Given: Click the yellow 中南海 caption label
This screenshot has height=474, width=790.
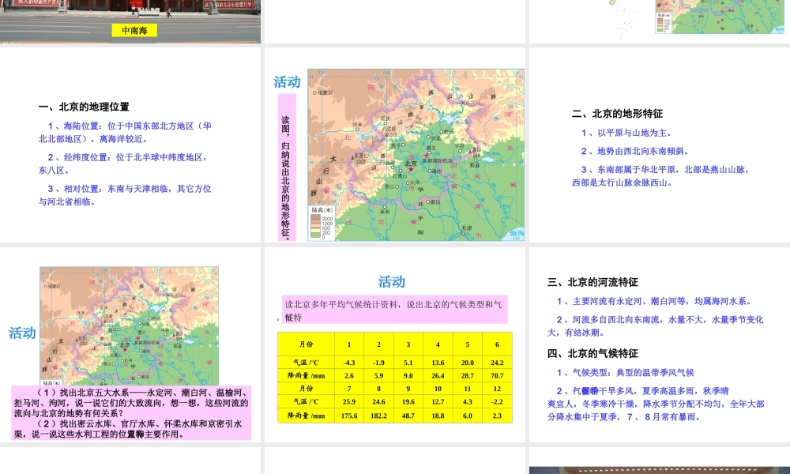Looking at the screenshot, I should [134, 31].
